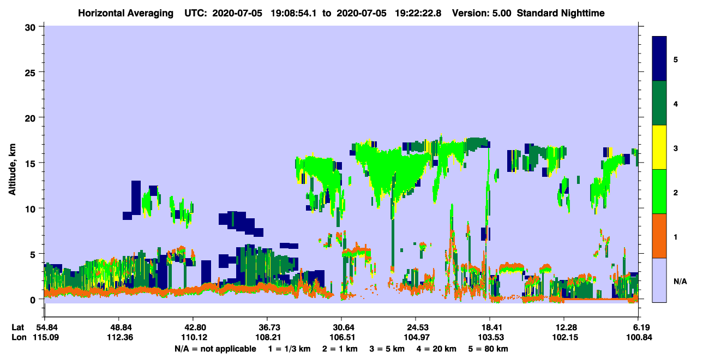Click the colorbar label '2'
Screen dimensions: 709x364
pos(676,192)
